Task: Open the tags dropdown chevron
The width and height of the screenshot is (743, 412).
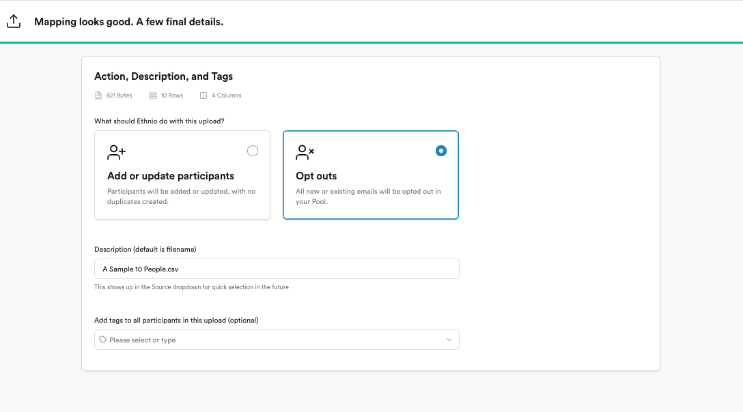Action: pyautogui.click(x=449, y=339)
